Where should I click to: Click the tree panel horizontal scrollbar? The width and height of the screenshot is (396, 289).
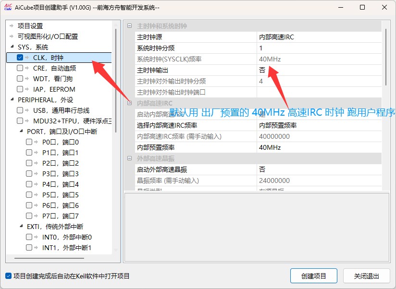click(49, 258)
